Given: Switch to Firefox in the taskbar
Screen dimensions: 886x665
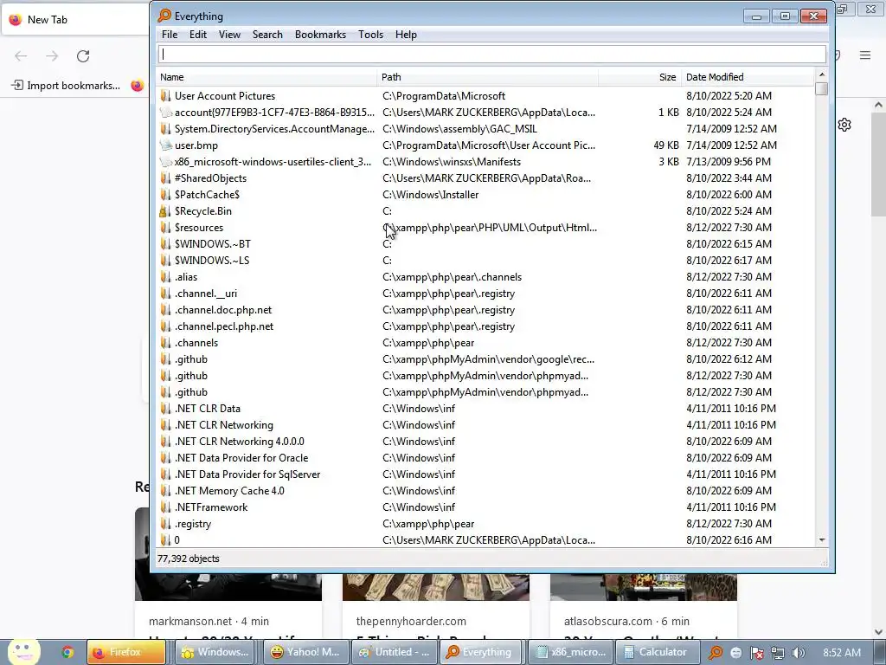Looking at the screenshot, I should coord(126,652).
